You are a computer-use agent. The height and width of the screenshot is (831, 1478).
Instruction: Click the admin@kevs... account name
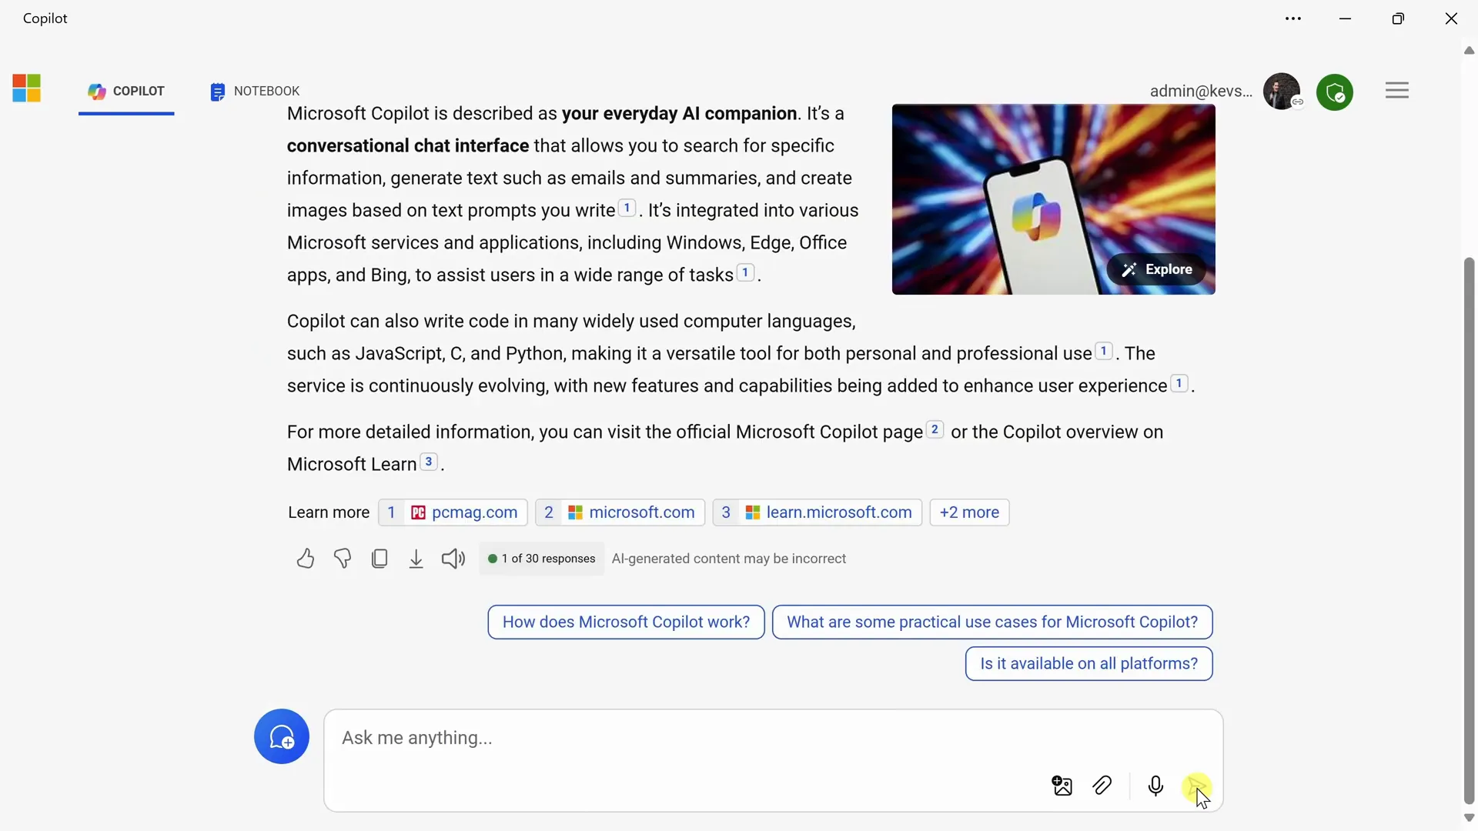pos(1201,92)
